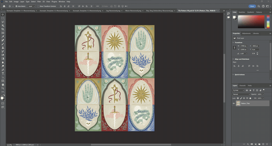Open the History panel icon
This screenshot has width=272, height=146.
228,14
